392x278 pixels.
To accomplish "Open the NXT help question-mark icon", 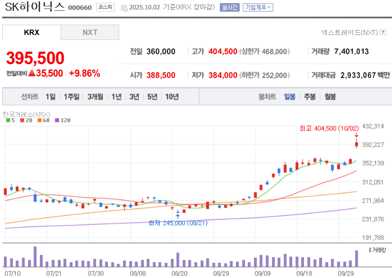I will tap(383, 32).
